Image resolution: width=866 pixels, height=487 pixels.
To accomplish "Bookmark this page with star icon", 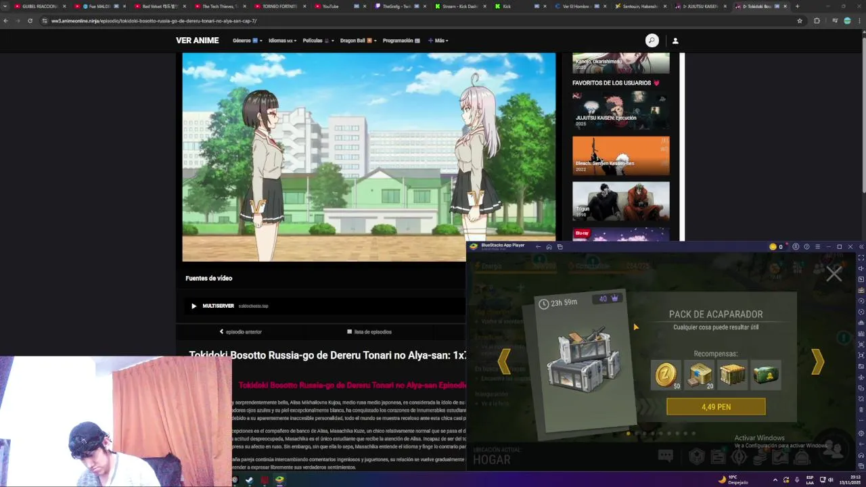I will 800,21.
